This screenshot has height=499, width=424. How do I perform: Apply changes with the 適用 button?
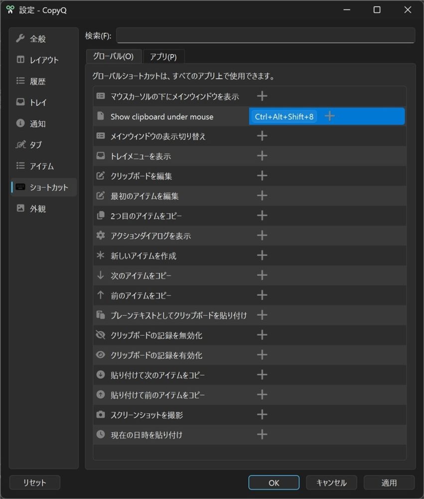tap(389, 483)
